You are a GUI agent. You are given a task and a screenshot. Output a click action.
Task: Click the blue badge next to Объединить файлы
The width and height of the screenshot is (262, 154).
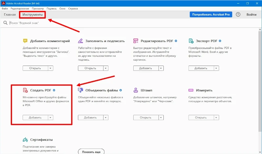[121, 90]
